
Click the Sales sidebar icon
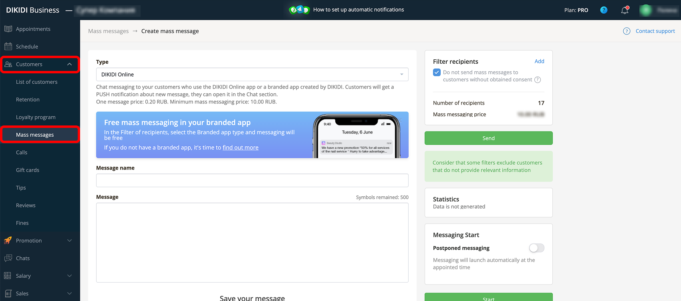(8, 293)
